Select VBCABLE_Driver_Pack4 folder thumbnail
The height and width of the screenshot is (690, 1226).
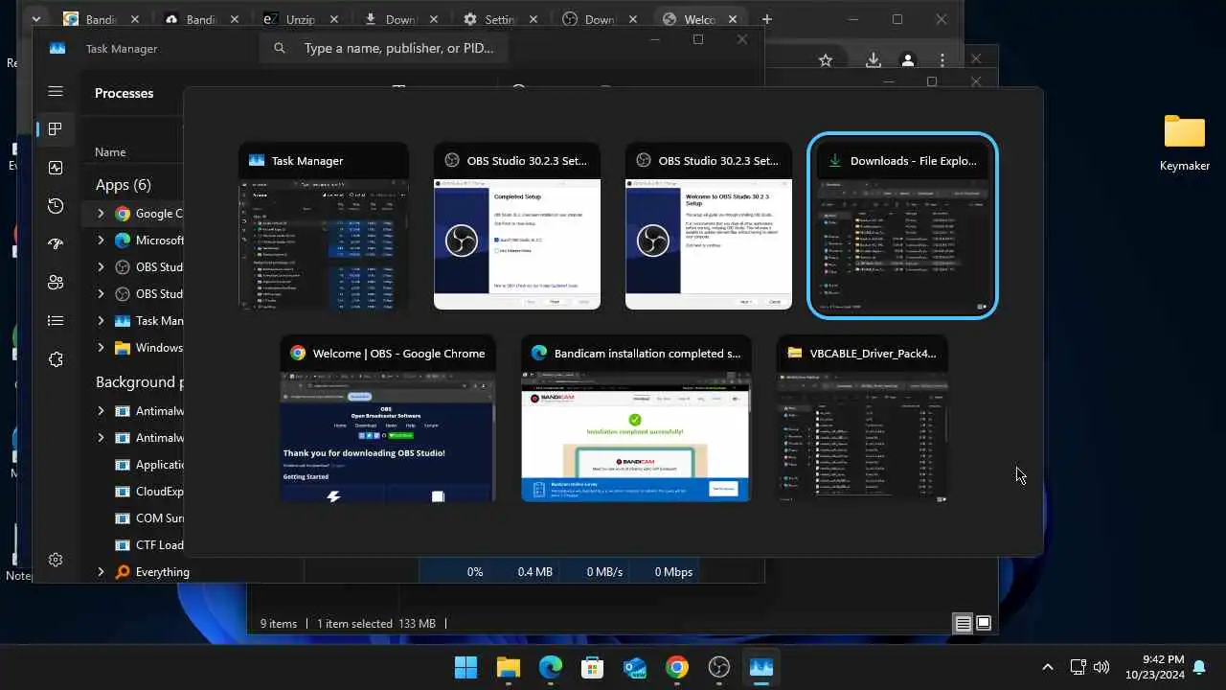click(862, 418)
